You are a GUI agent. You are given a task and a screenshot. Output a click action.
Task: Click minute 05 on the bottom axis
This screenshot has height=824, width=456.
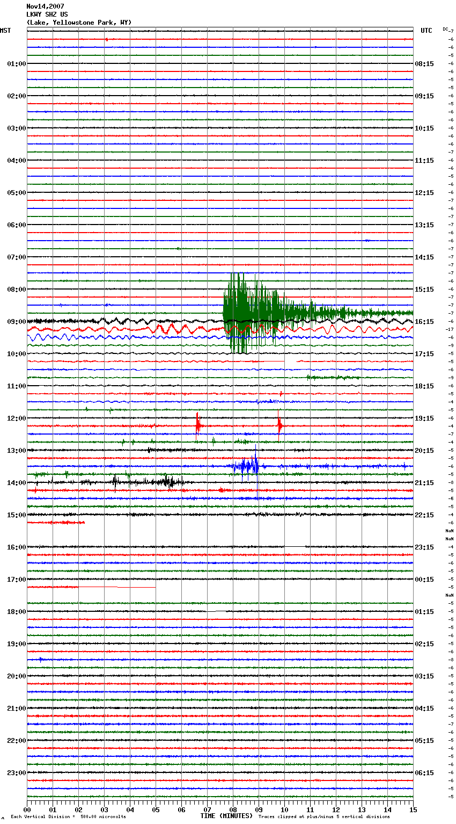click(x=156, y=809)
